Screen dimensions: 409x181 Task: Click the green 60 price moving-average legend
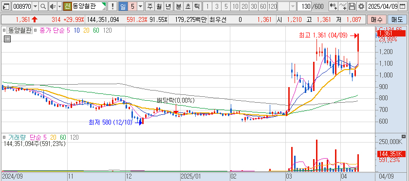coord(96,31)
